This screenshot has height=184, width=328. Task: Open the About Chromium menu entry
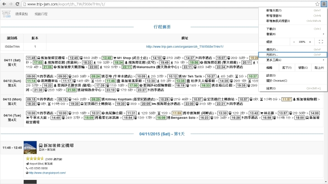tap(293, 80)
